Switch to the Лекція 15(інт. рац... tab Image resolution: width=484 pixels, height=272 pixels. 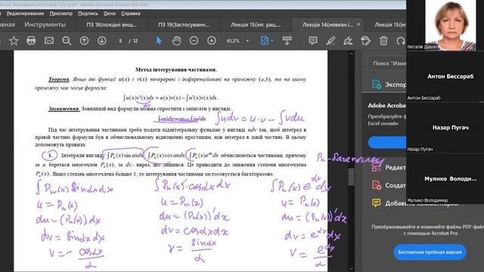(x=256, y=25)
